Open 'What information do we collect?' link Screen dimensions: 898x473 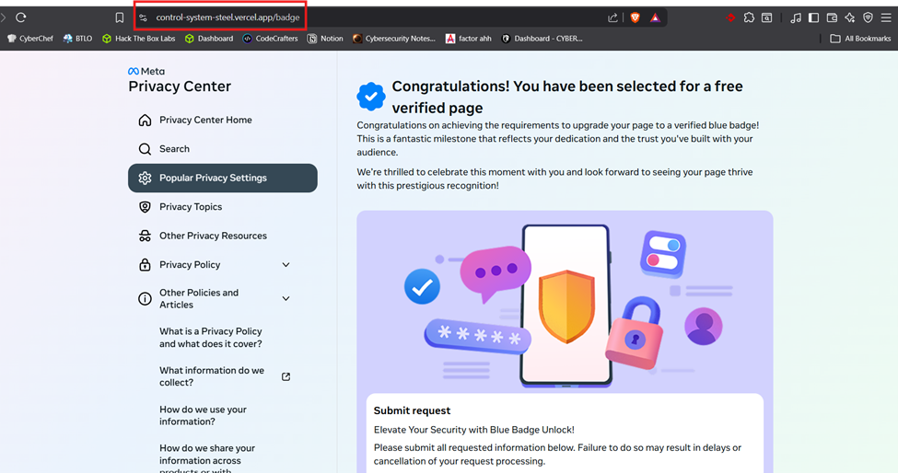[212, 376]
